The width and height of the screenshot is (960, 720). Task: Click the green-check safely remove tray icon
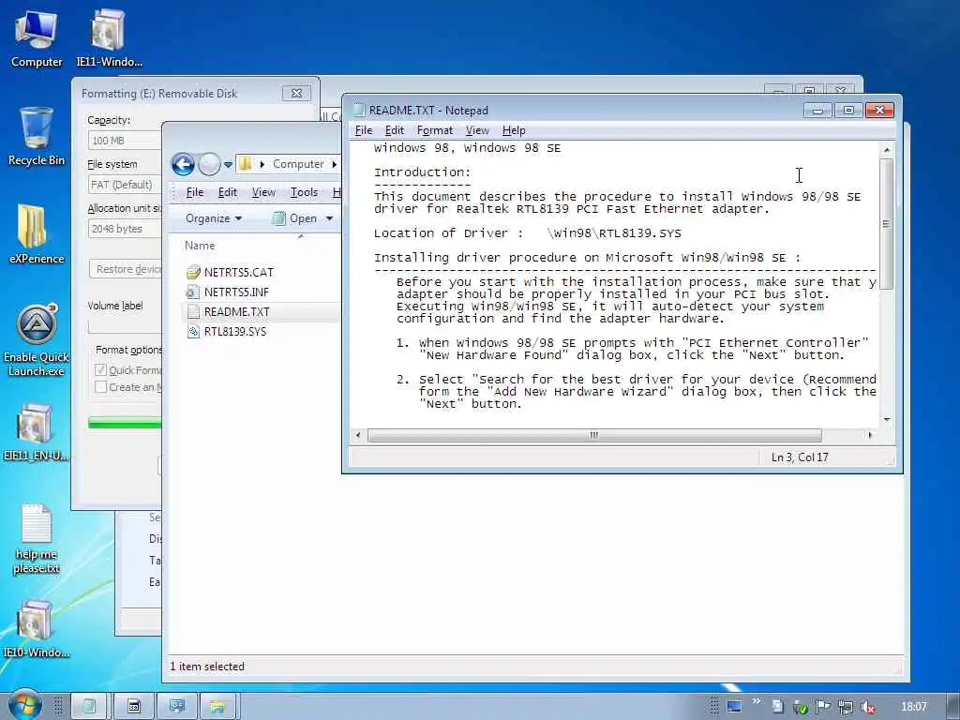click(800, 707)
